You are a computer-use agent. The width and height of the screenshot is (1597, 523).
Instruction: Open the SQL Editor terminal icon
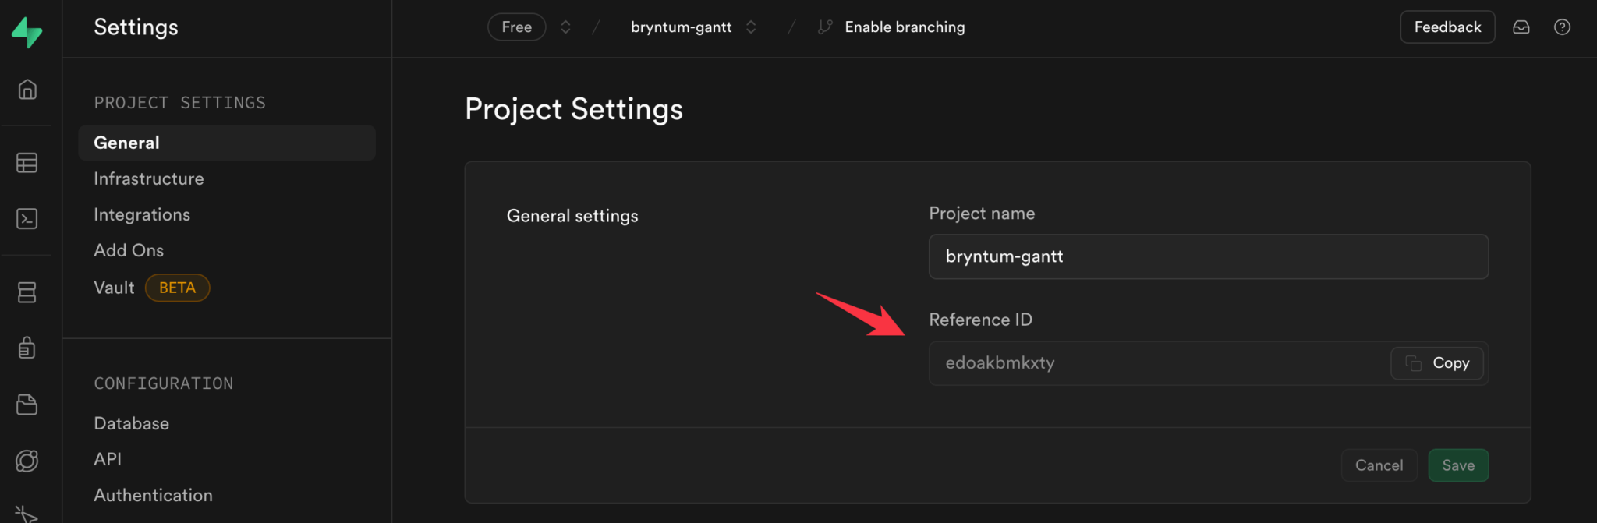pyautogui.click(x=27, y=219)
